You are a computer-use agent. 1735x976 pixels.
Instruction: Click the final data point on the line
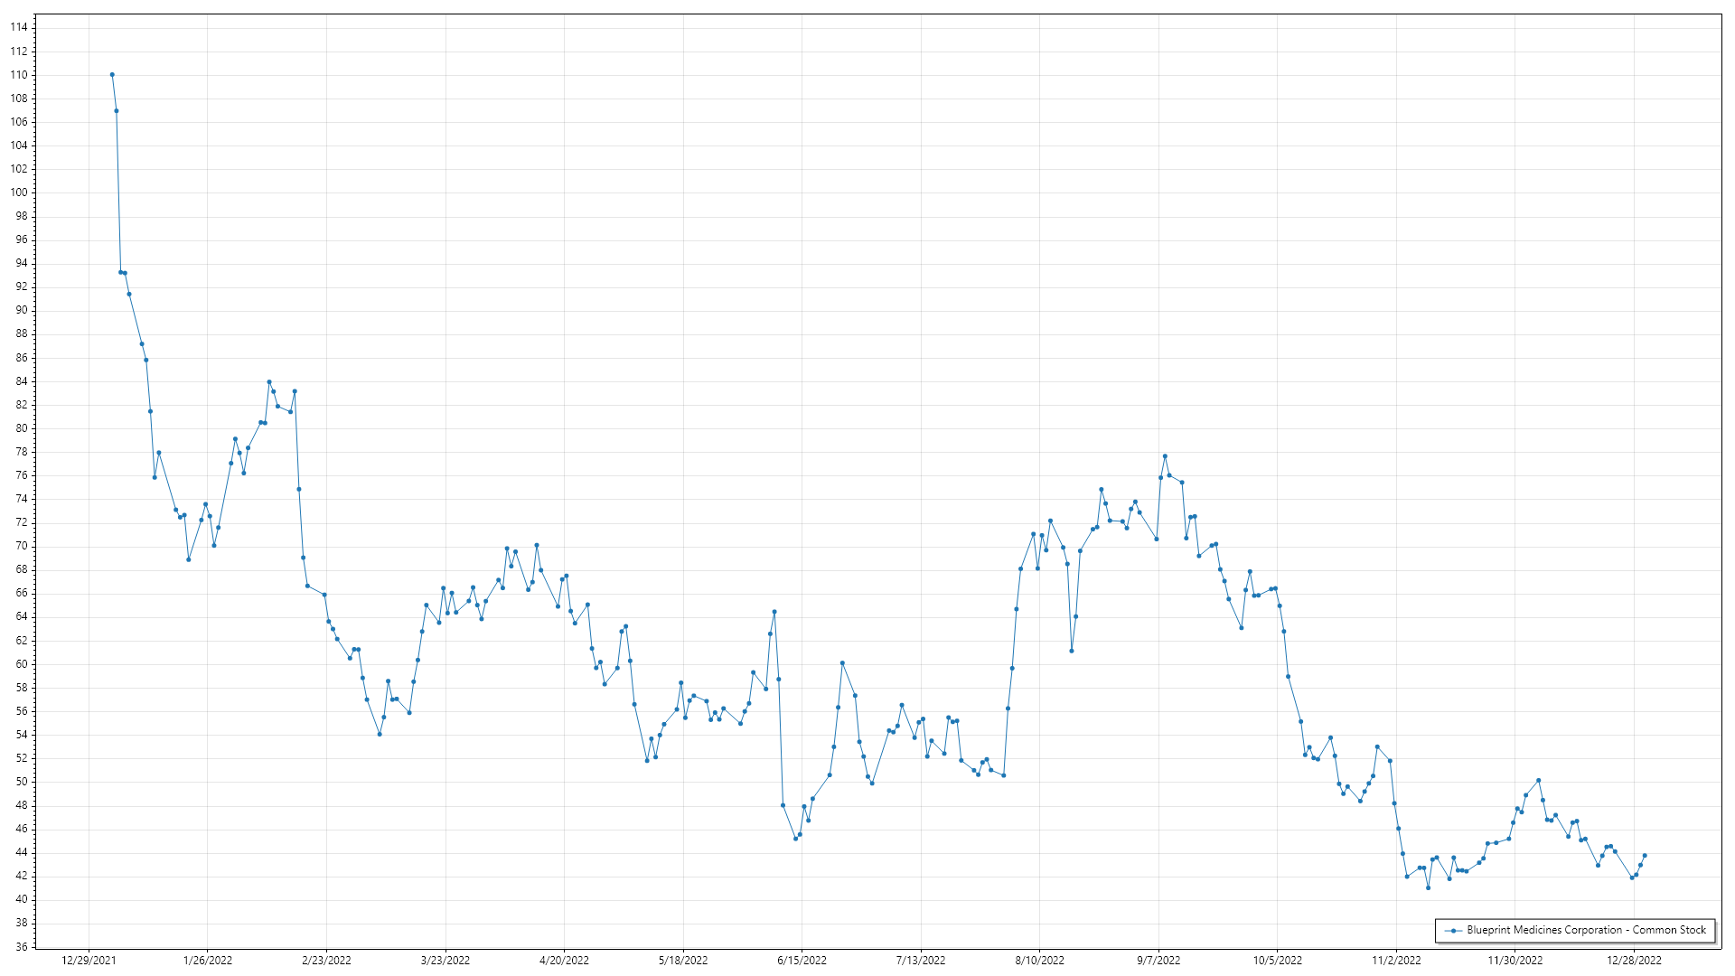click(1645, 856)
